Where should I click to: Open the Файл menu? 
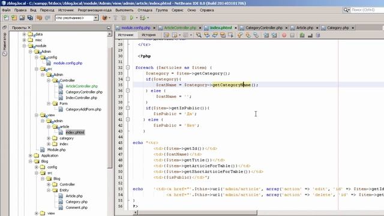pos(6,10)
